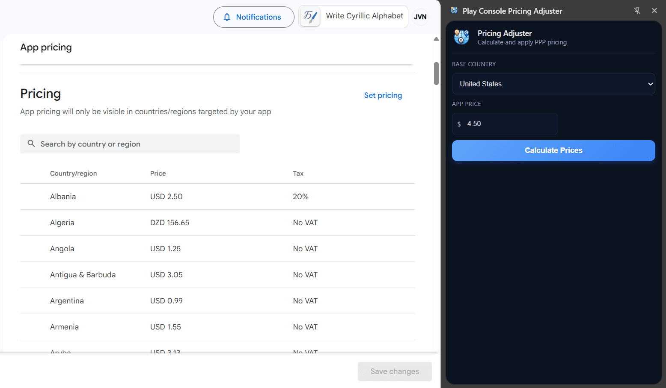Viewport: 666px width, 388px height.
Task: Click the App Price input showing 4.50
Action: (505, 124)
